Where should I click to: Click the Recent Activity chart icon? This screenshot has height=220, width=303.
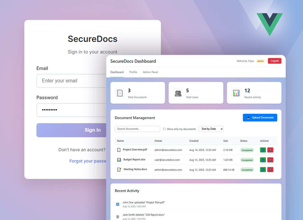(236, 93)
